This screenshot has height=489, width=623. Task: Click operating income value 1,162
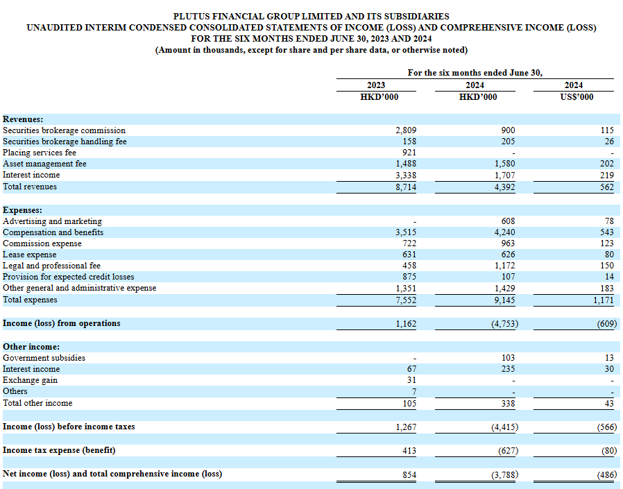tap(406, 324)
